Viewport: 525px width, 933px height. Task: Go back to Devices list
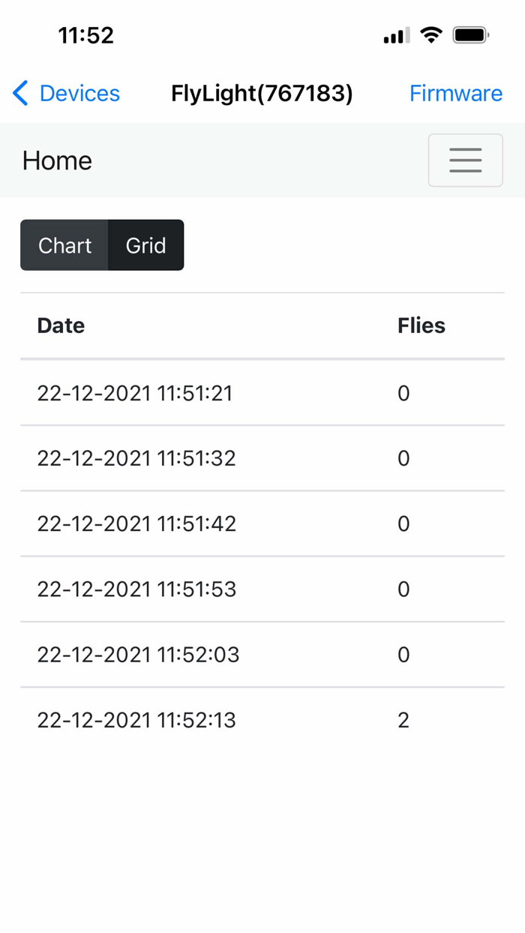tap(79, 93)
